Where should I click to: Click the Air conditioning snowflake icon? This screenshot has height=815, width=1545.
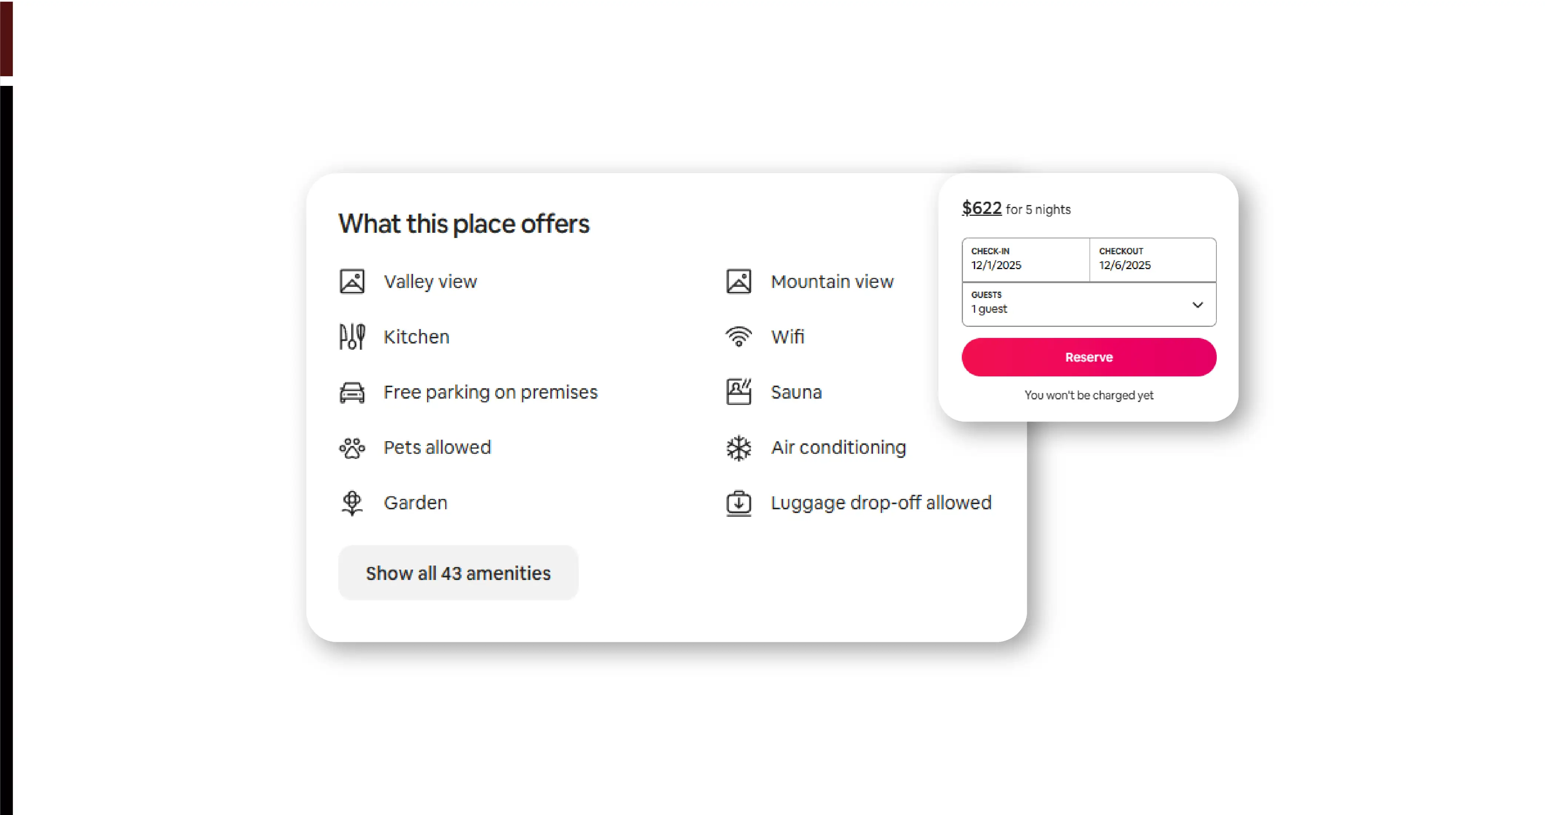coord(738,447)
